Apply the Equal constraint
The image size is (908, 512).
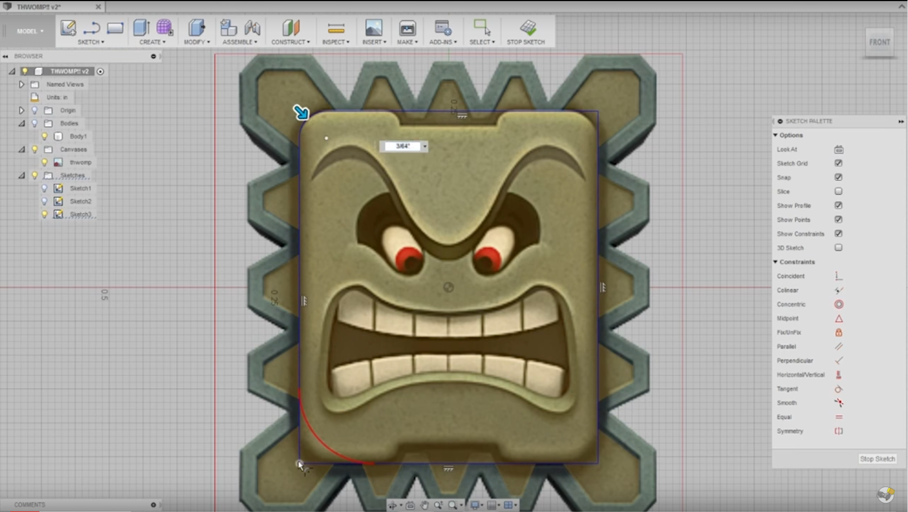(x=839, y=417)
